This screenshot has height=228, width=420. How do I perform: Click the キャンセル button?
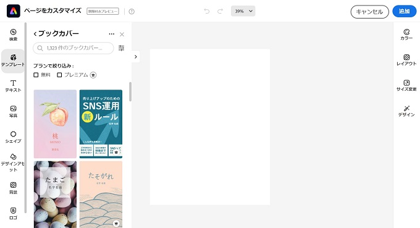pyautogui.click(x=369, y=12)
